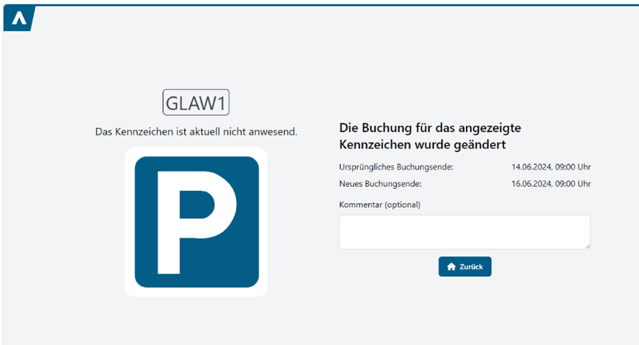The width and height of the screenshot is (639, 345).
Task: Select the GLAW1 license plate badge
Action: 196,103
